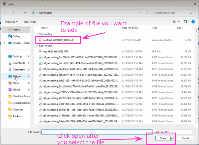This screenshot has height=145, width=199.
Task: Refresh the Downloads folder listing
Action: 147,13
